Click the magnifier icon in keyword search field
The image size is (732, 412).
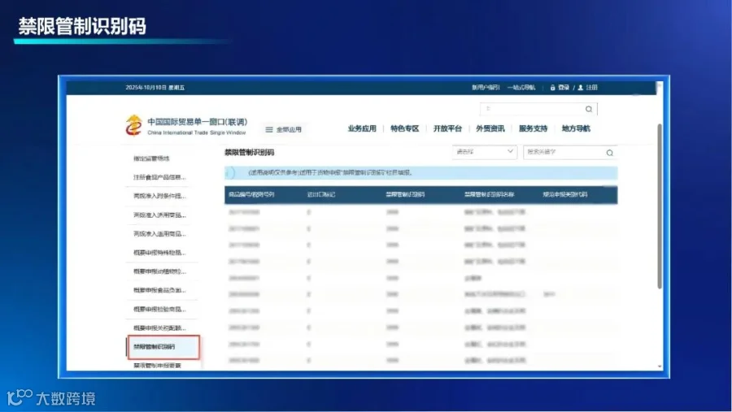point(610,153)
